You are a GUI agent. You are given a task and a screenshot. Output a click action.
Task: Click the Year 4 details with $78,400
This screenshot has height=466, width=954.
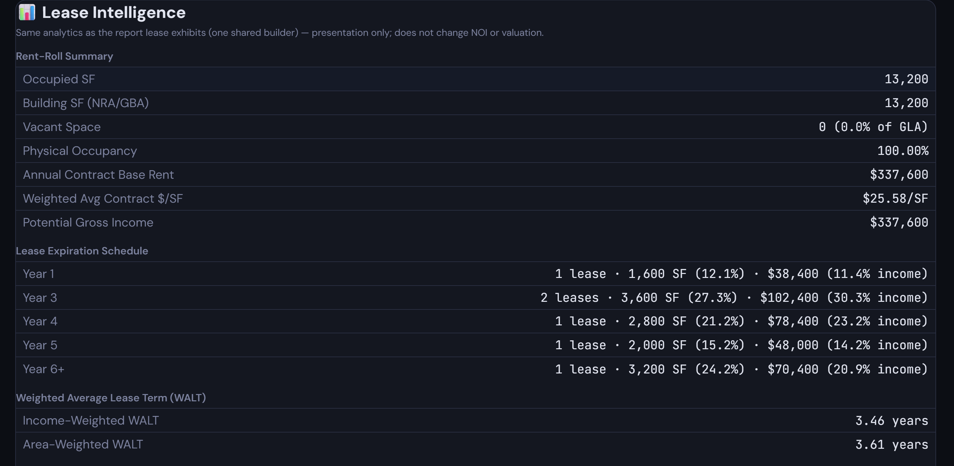point(742,321)
